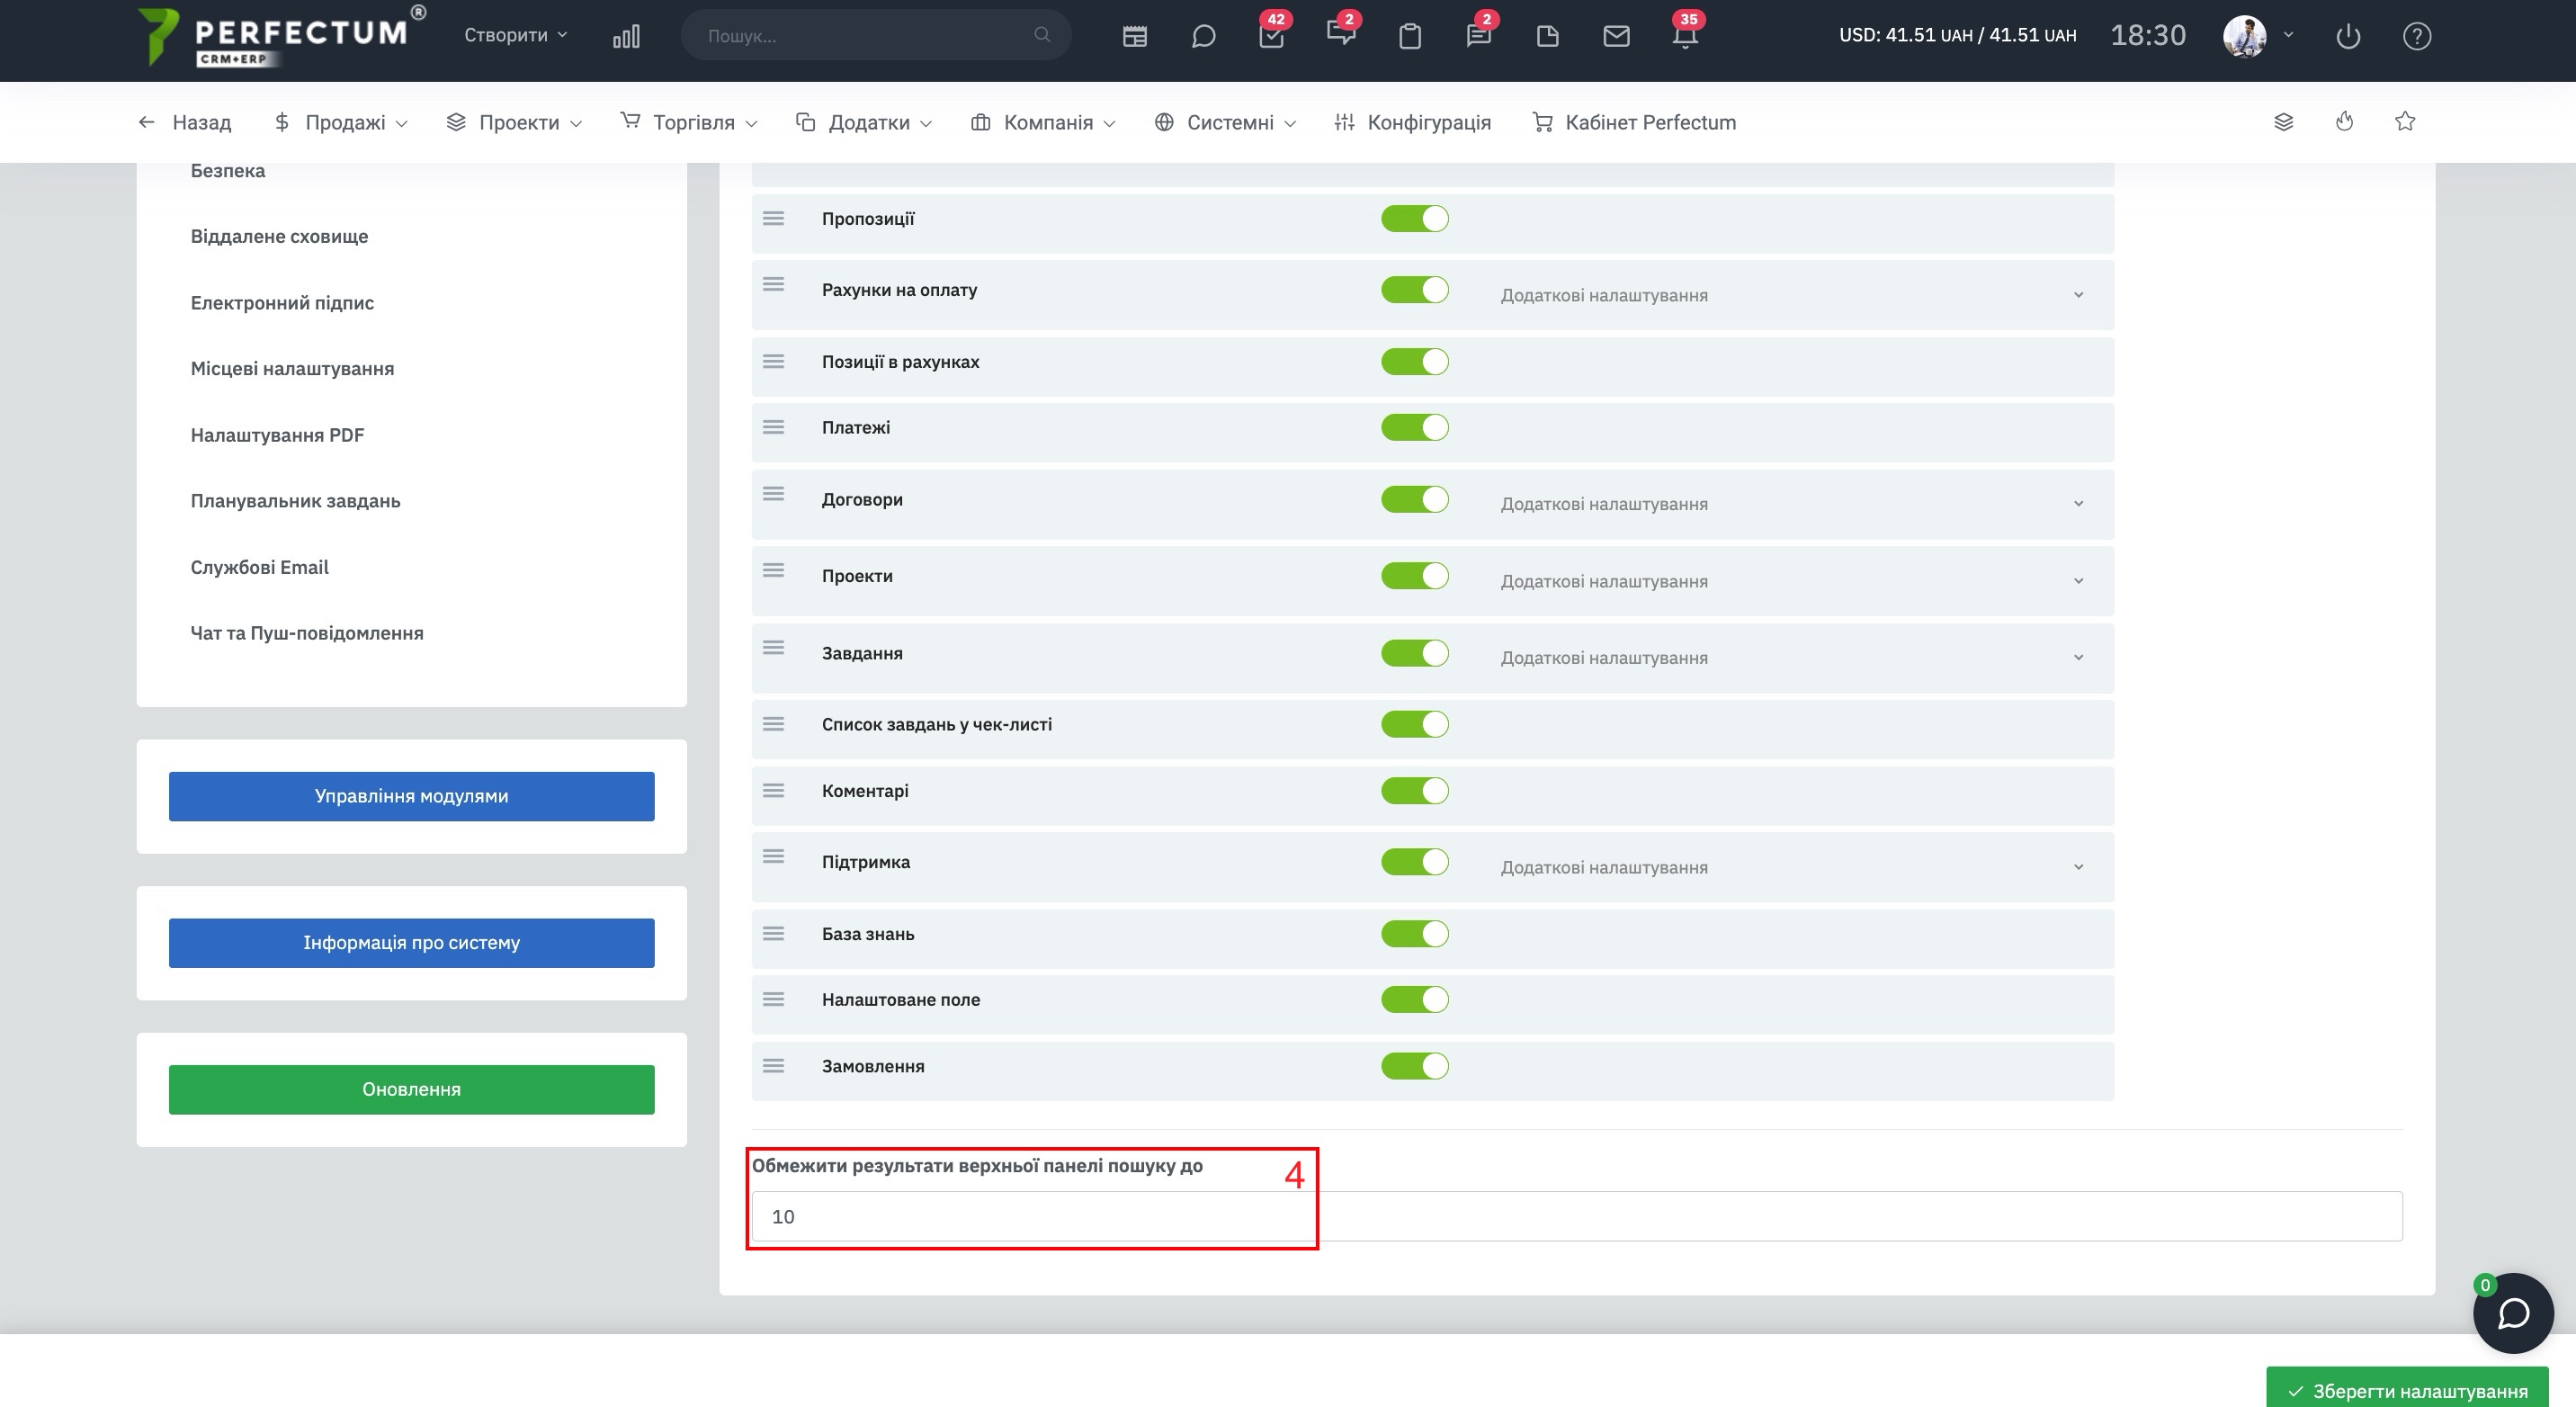Viewport: 2576px width, 1407px height.
Task: Open the Додатки menu
Action: [864, 122]
